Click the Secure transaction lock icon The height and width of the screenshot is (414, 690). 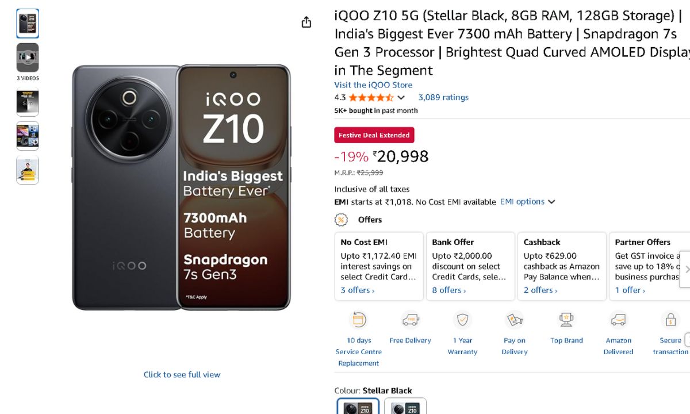670,320
